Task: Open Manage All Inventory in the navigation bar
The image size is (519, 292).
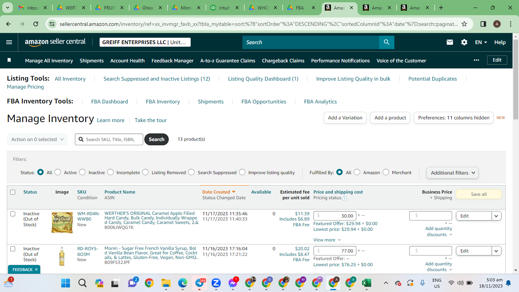Action: click(49, 60)
